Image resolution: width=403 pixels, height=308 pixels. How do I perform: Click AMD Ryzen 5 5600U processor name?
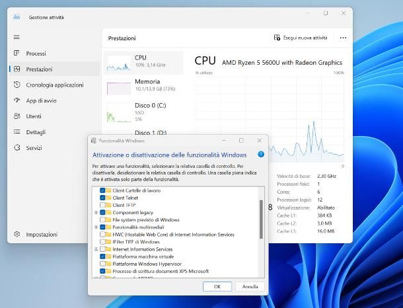click(x=282, y=63)
